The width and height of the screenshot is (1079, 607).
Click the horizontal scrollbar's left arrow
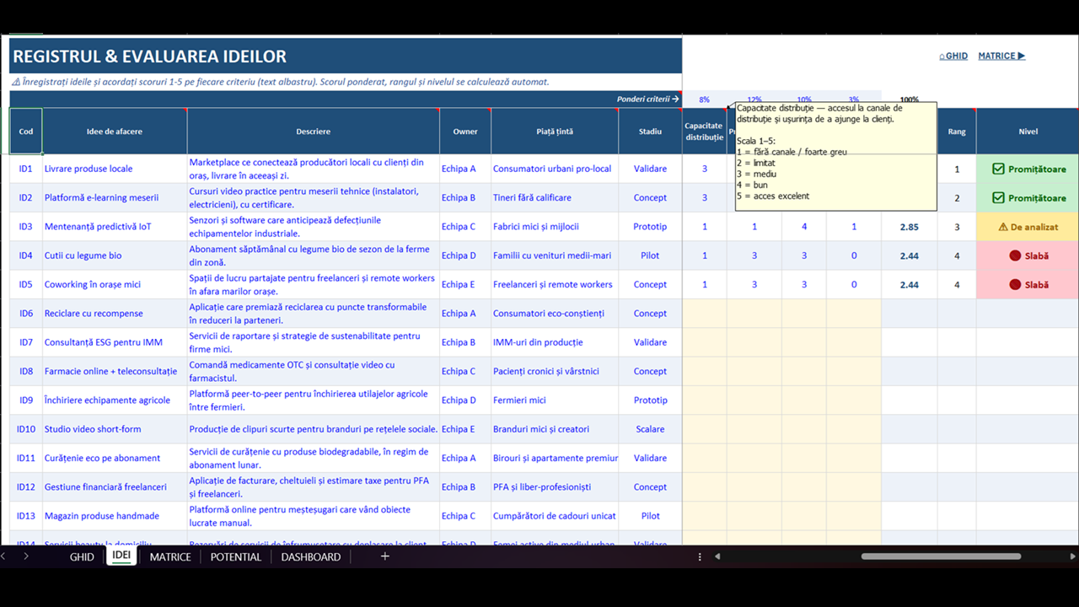point(717,556)
